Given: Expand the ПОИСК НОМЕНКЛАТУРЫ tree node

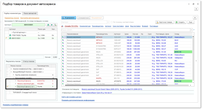Looking at the screenshot, I should click(x=11, y=69).
